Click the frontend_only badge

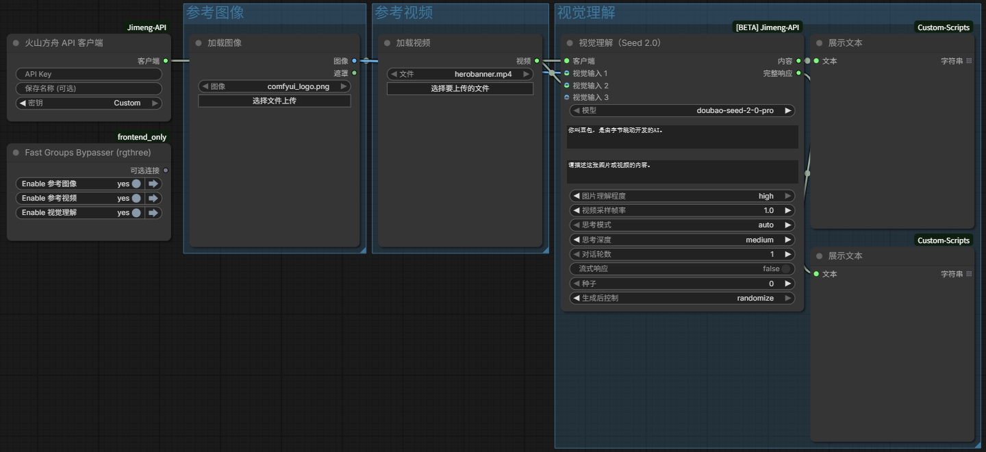(x=142, y=137)
